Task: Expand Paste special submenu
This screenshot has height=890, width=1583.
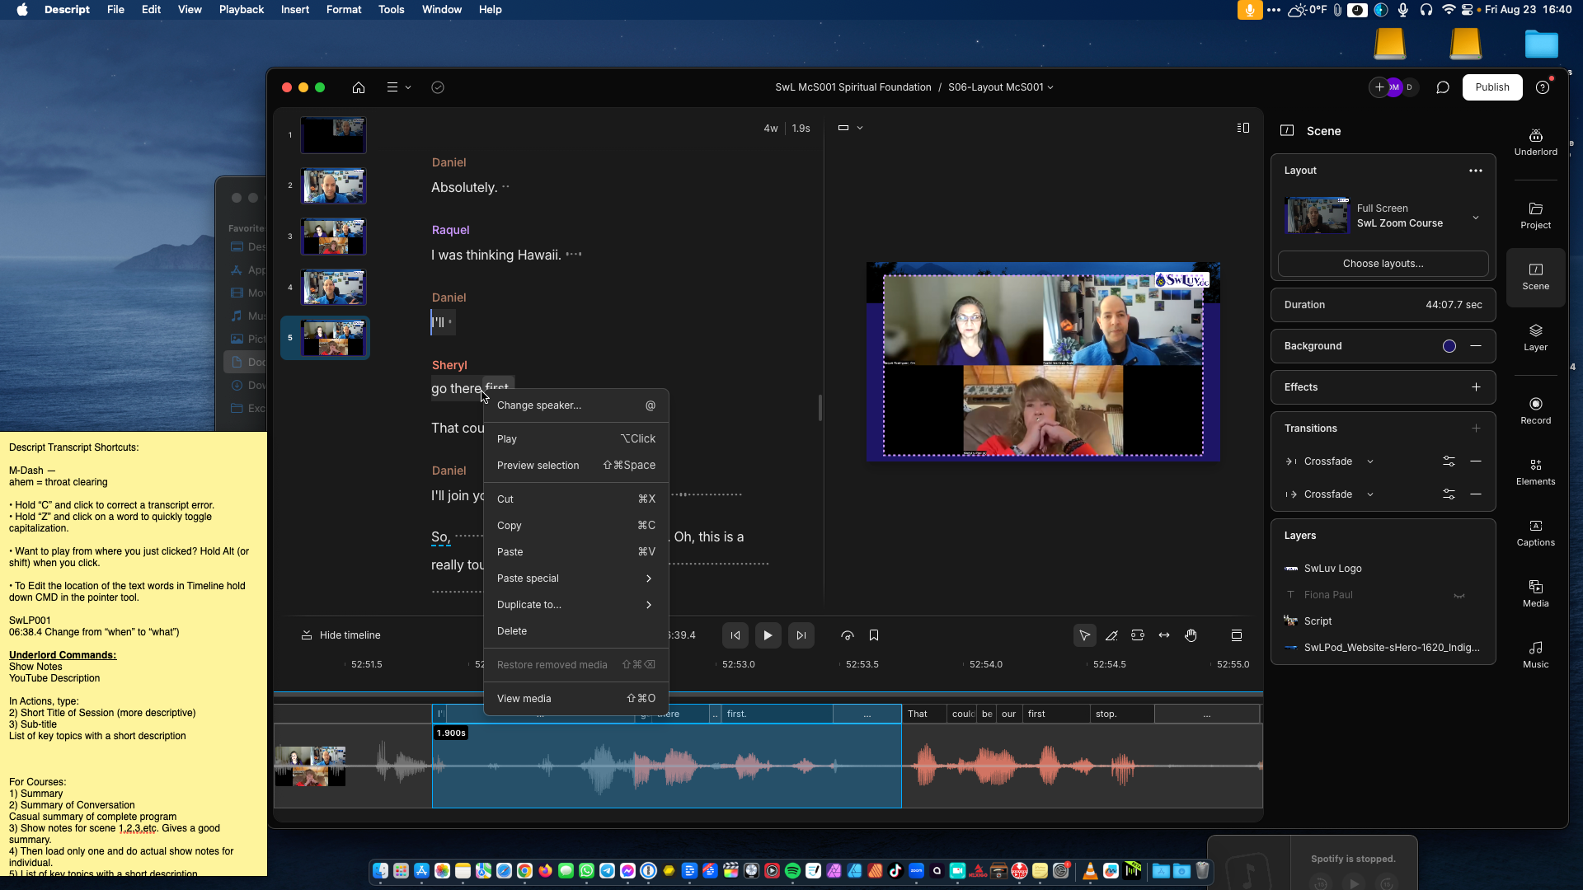Action: [x=575, y=578]
